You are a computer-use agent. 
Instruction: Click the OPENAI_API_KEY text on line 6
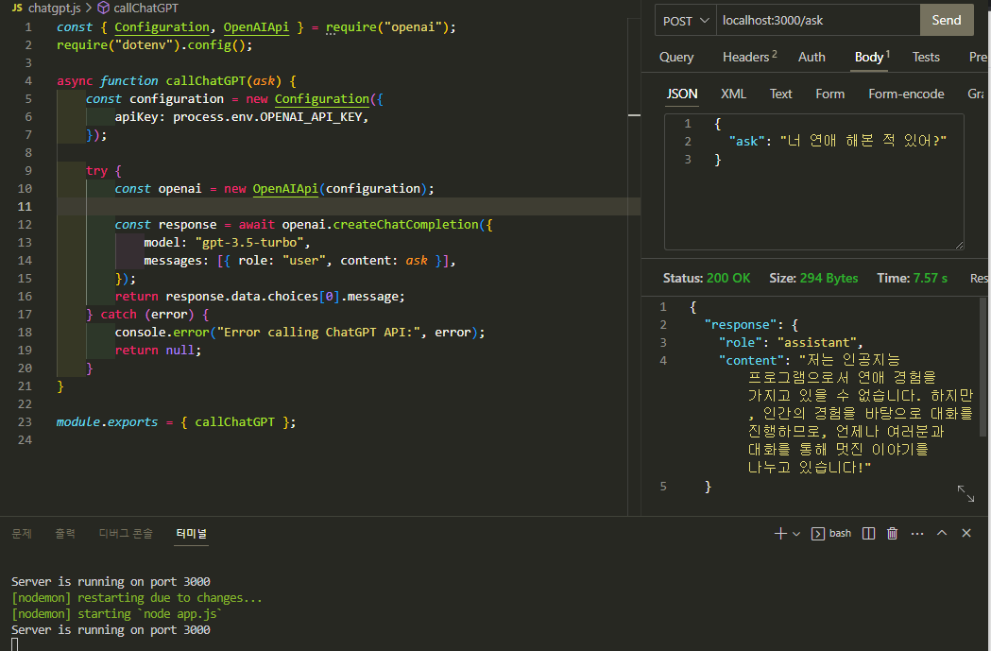[311, 117]
